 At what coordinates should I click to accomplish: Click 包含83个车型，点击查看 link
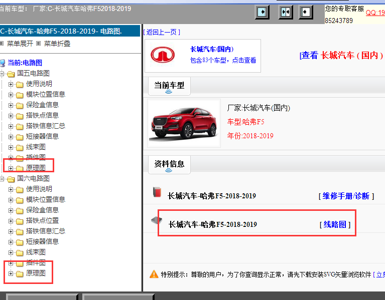(x=223, y=60)
